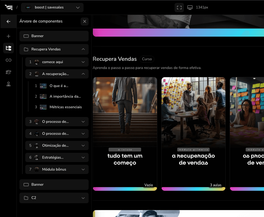Open the user profile sidebar icon
Viewport: 264px width, 217px height.
pyautogui.click(x=9, y=84)
